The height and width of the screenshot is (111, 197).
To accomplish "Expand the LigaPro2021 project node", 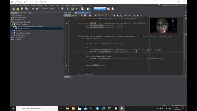I will tap(11, 20).
